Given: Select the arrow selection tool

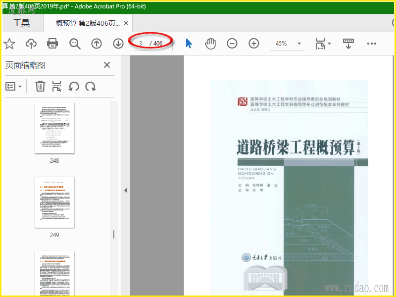Looking at the screenshot, I should click(189, 44).
